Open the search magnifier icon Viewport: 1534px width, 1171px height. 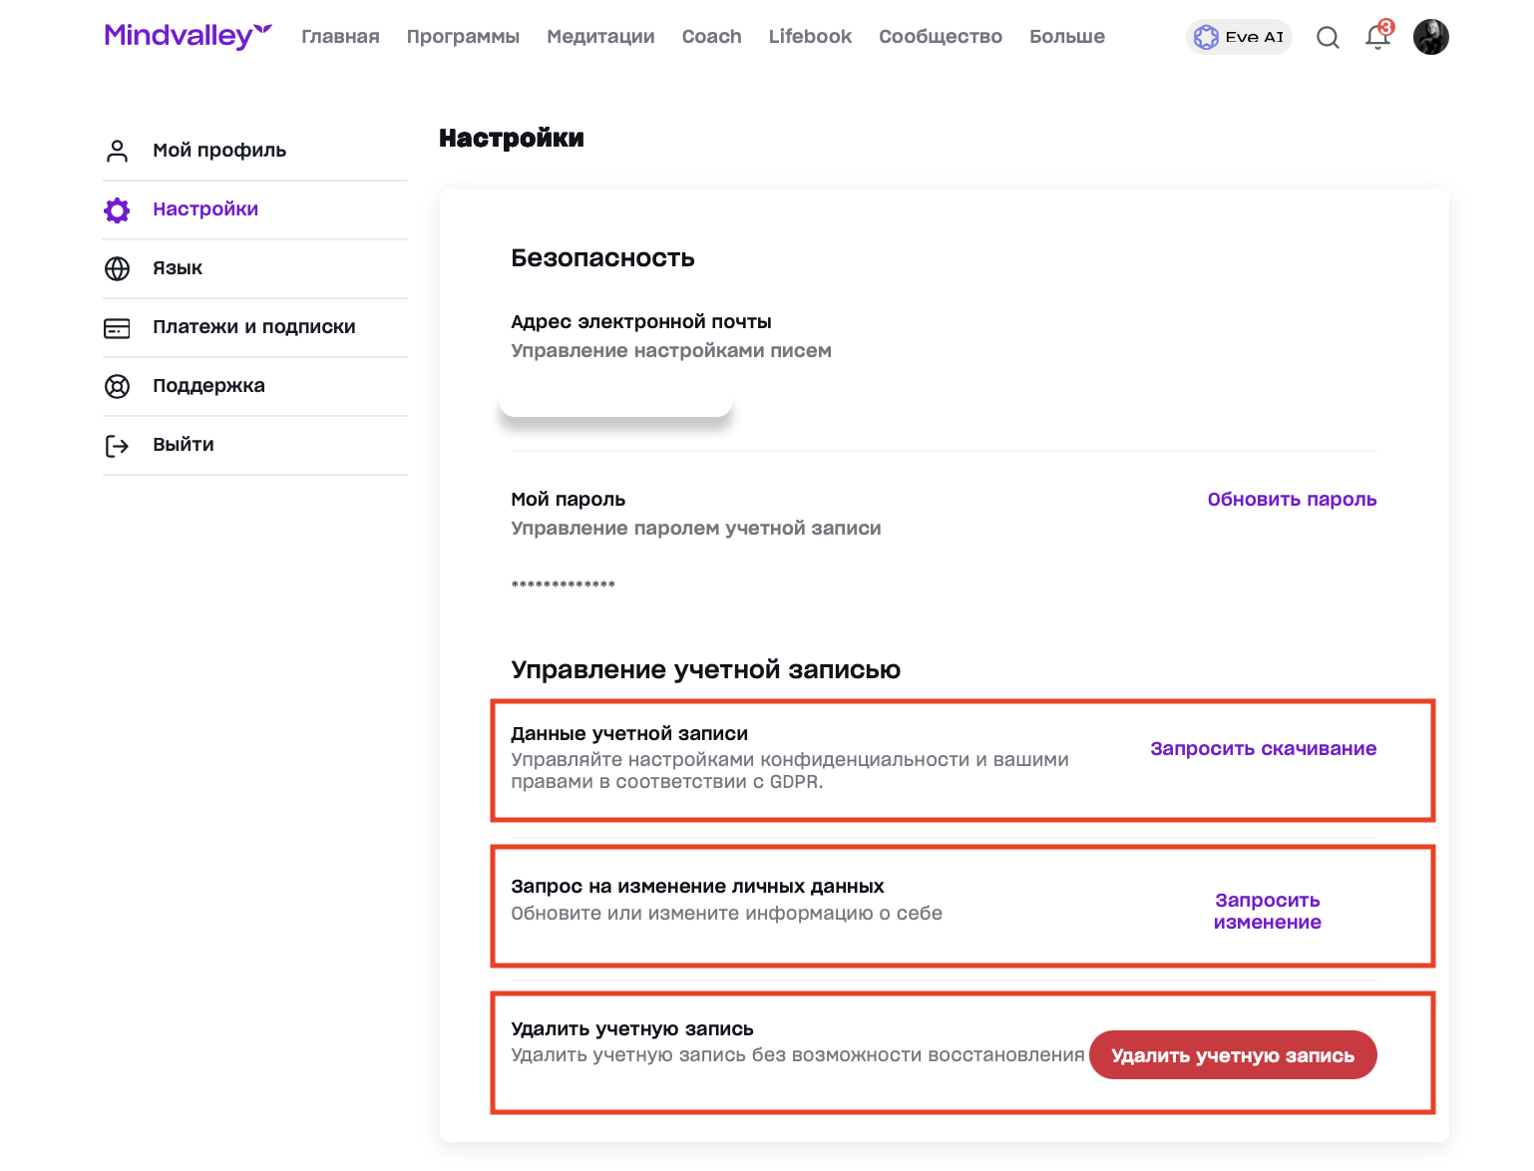click(1328, 38)
